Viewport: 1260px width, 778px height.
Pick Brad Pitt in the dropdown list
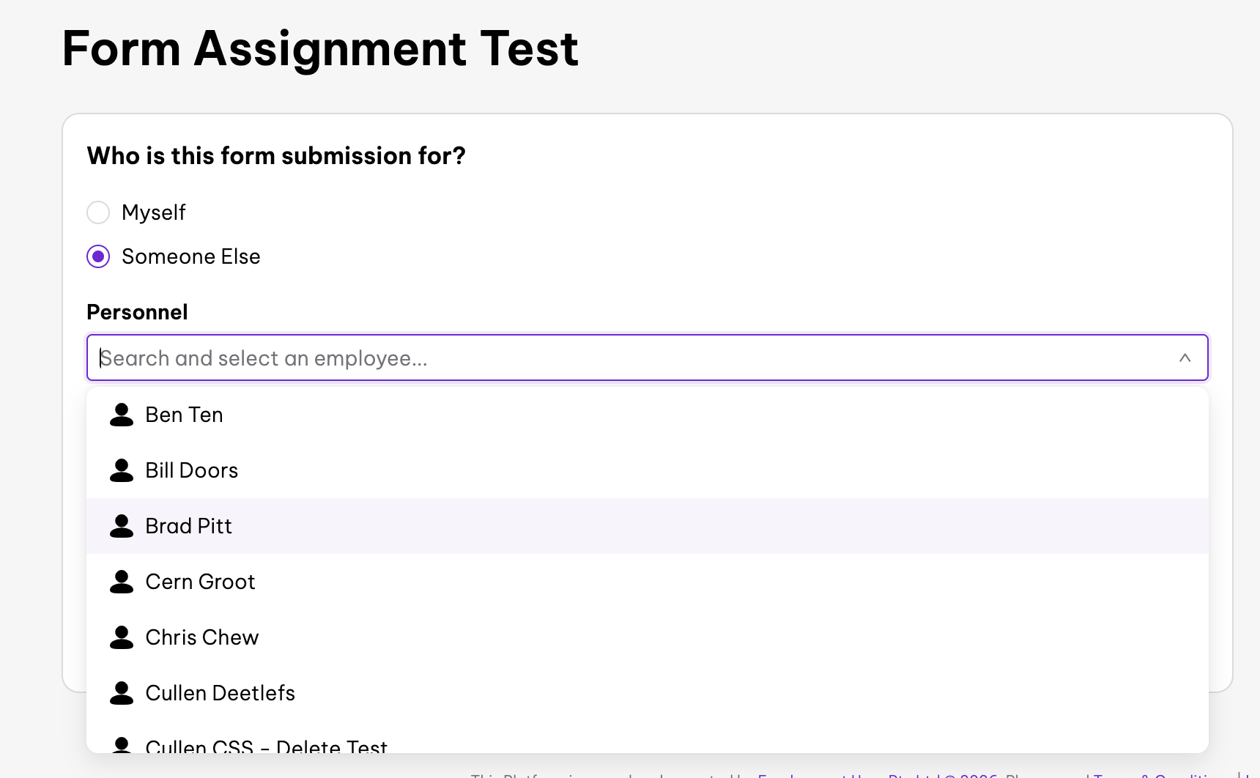point(189,526)
